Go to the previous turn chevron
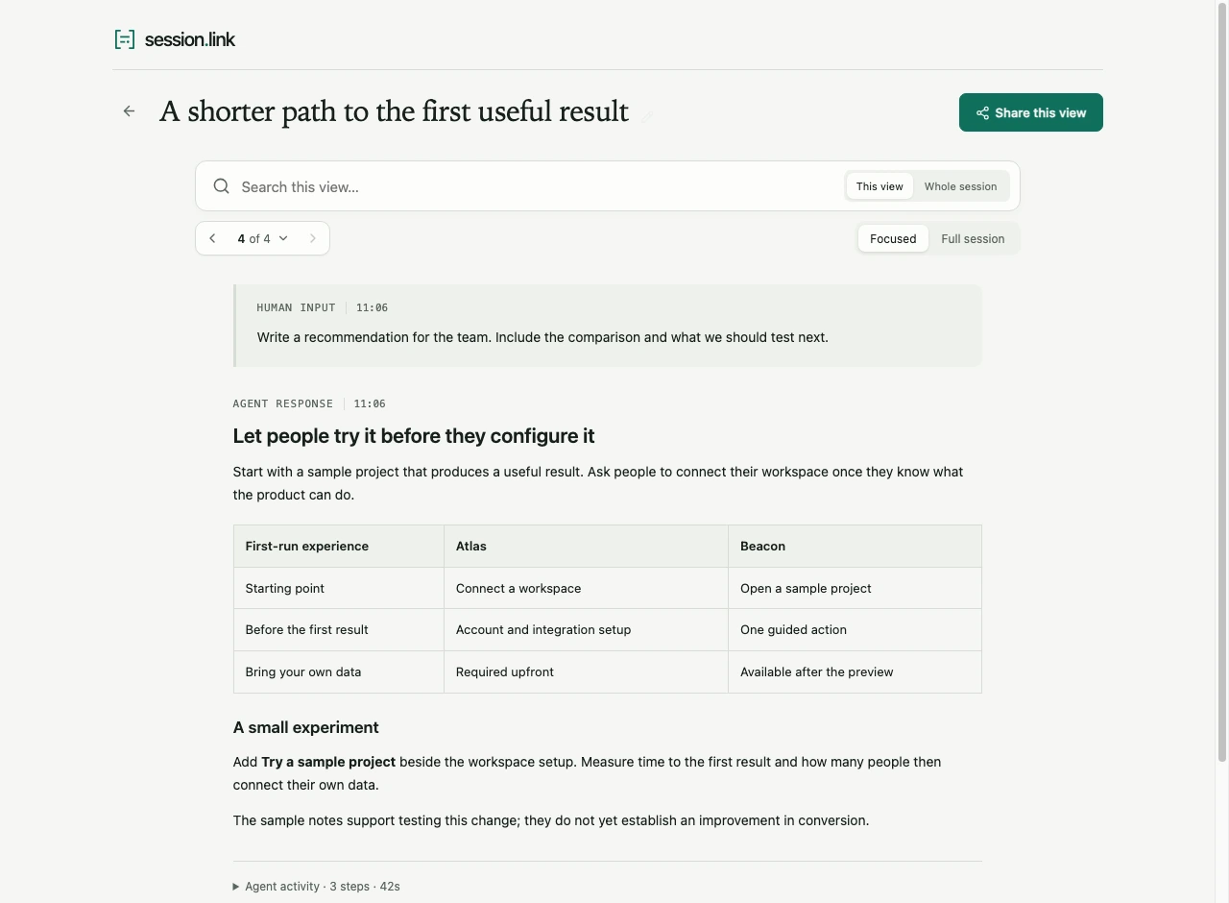 pos(212,238)
